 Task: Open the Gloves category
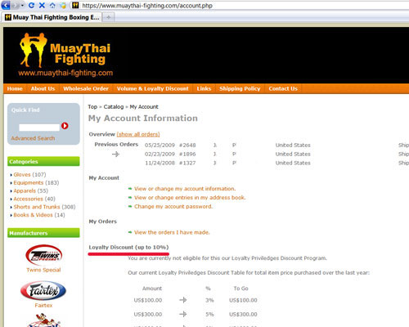[x=22, y=174]
